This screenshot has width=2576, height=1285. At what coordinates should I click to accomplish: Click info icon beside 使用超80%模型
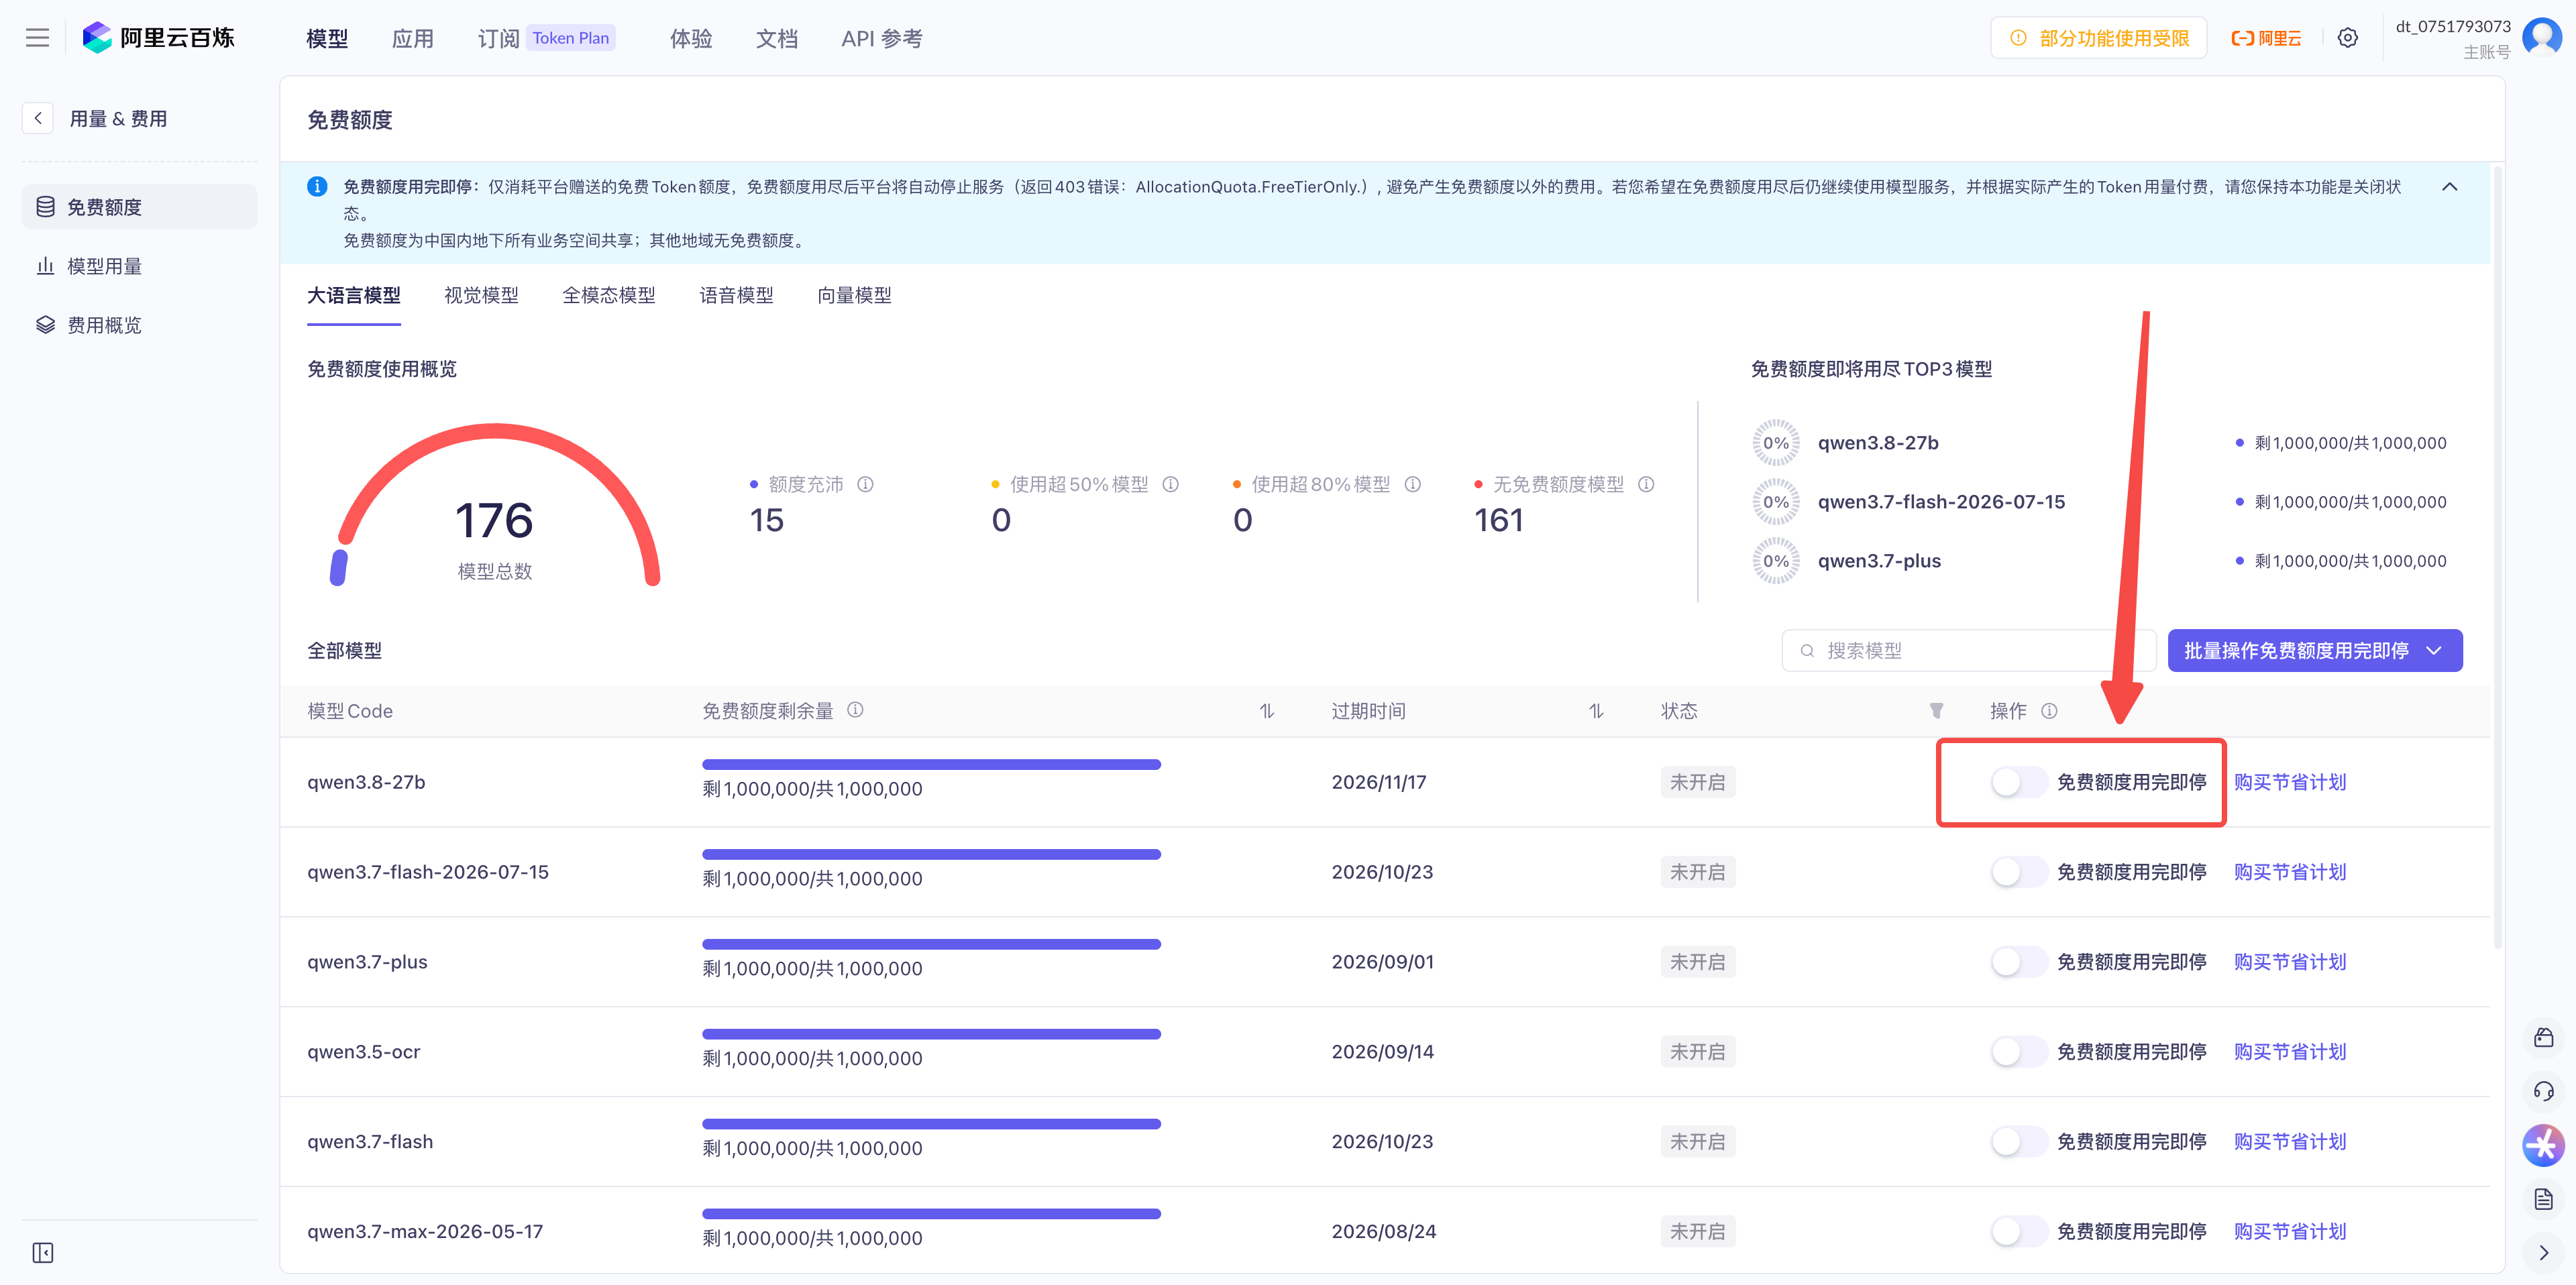[x=1412, y=484]
